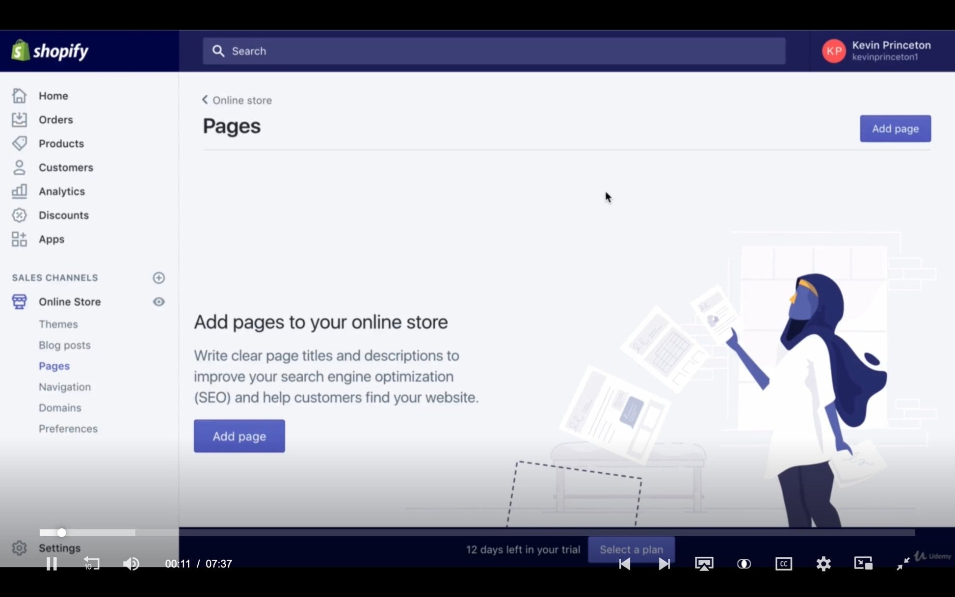This screenshot has width=955, height=597.
Task: Open Domains submenu item
Action: click(60, 407)
